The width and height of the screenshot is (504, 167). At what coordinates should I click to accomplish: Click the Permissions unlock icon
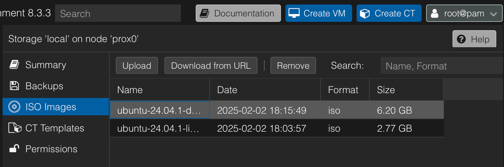coord(14,149)
